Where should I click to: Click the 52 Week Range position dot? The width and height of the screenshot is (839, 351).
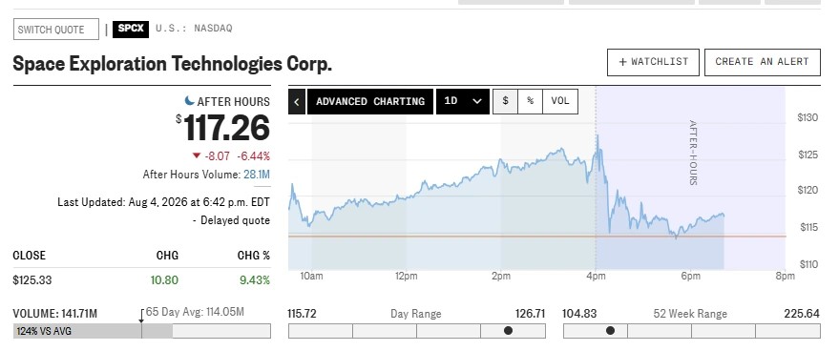point(610,331)
